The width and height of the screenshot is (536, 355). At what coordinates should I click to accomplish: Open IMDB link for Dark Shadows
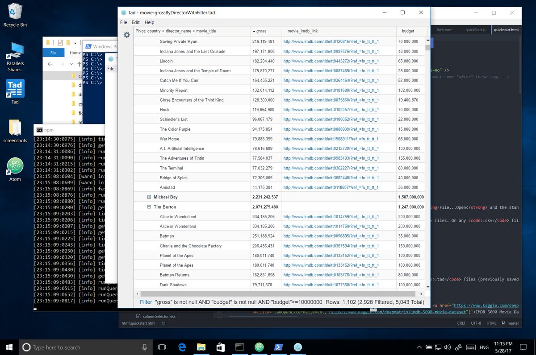click(331, 285)
